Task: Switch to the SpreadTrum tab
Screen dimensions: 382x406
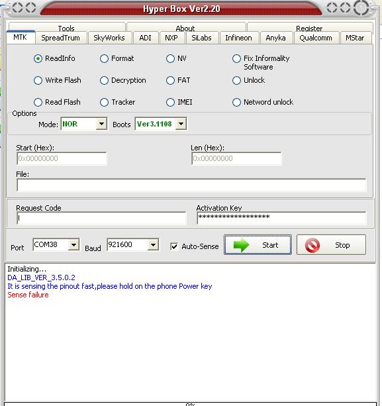Action: tap(60, 38)
